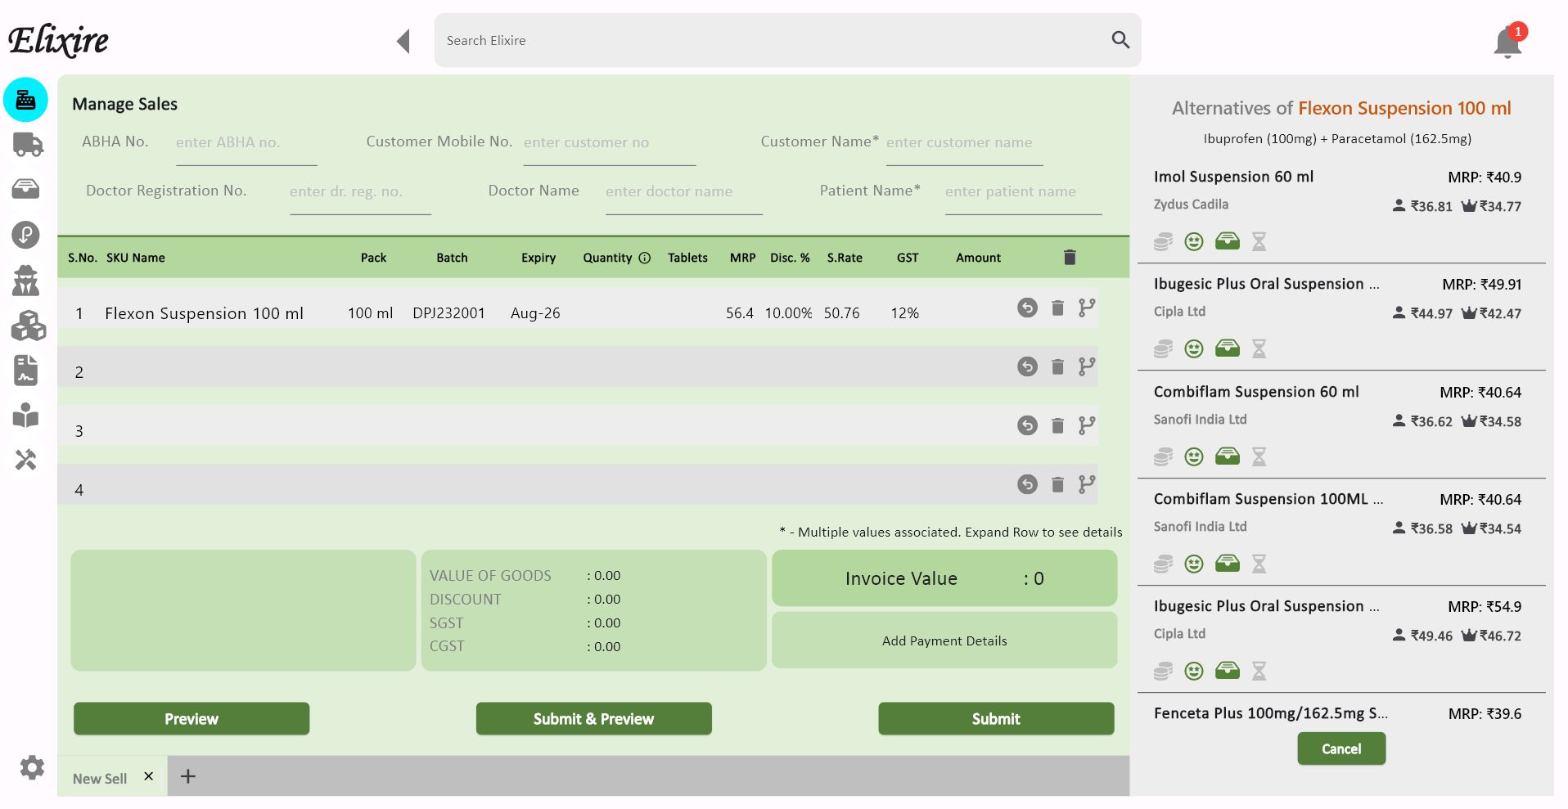Click the Customer Name input field
Viewport: 1568px width, 809px height.
[965, 143]
